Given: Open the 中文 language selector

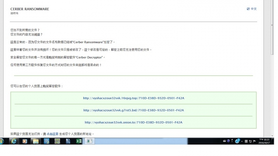Looking at the screenshot, I should click(x=254, y=8).
